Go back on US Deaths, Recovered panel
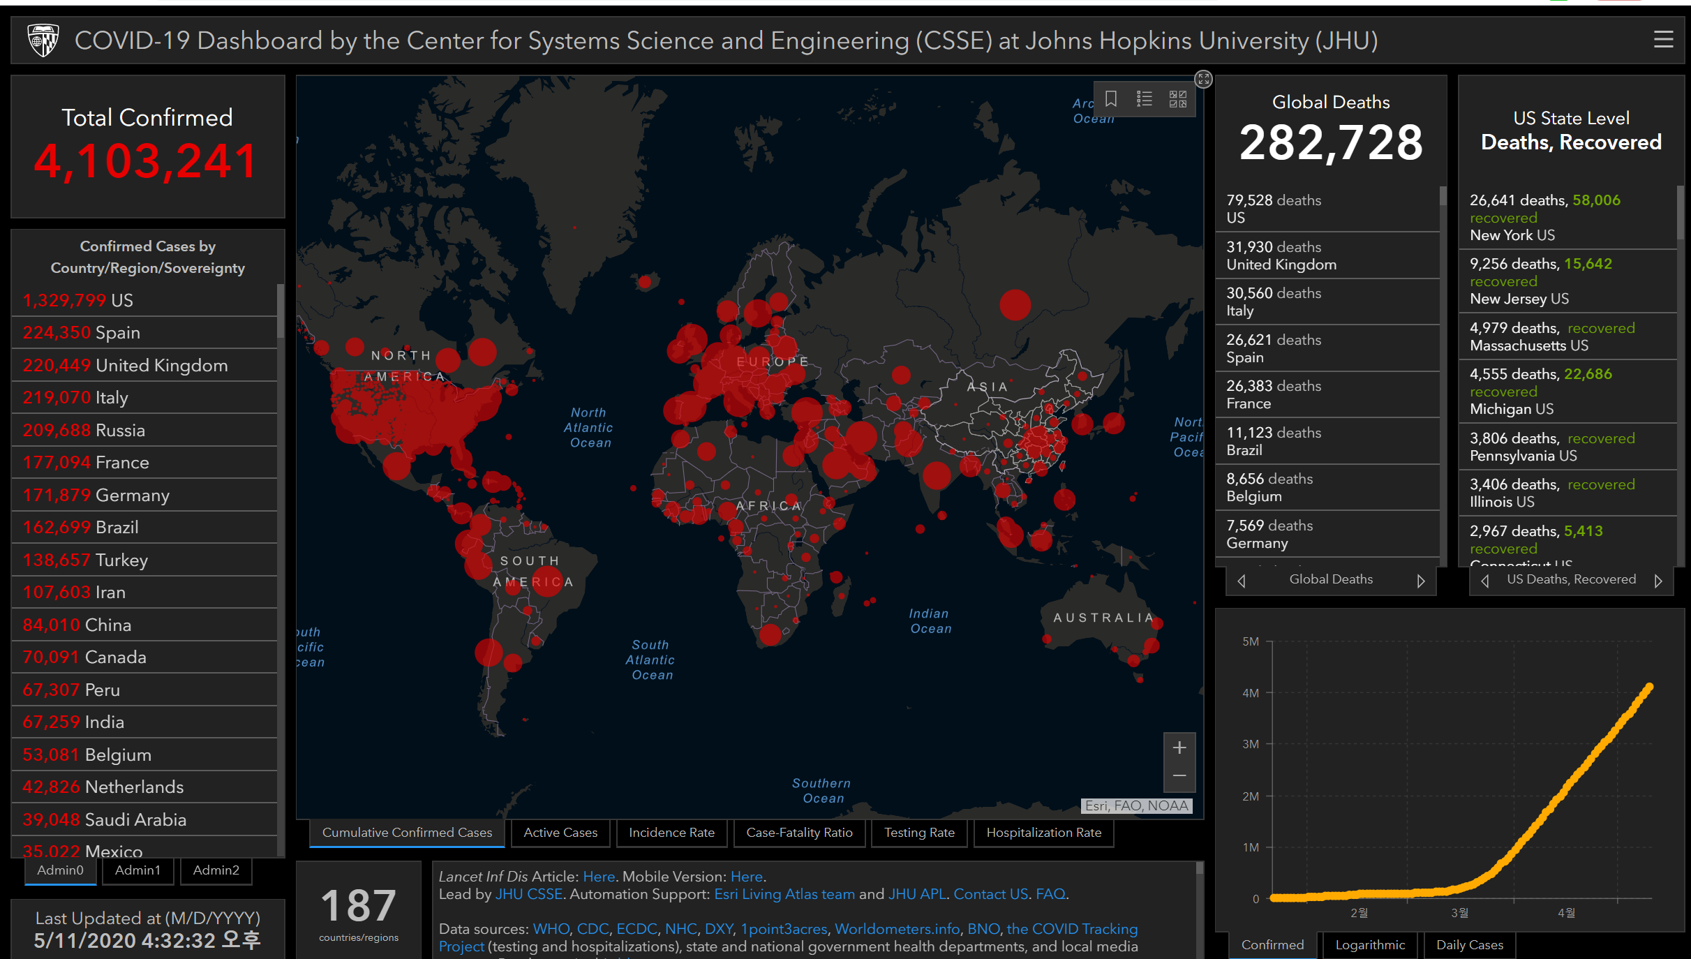 point(1485,581)
